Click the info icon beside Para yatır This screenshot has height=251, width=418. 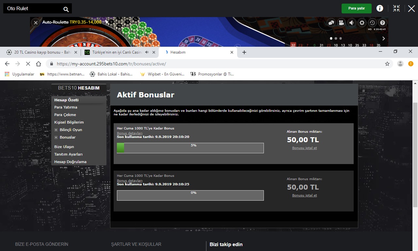[x=380, y=8]
